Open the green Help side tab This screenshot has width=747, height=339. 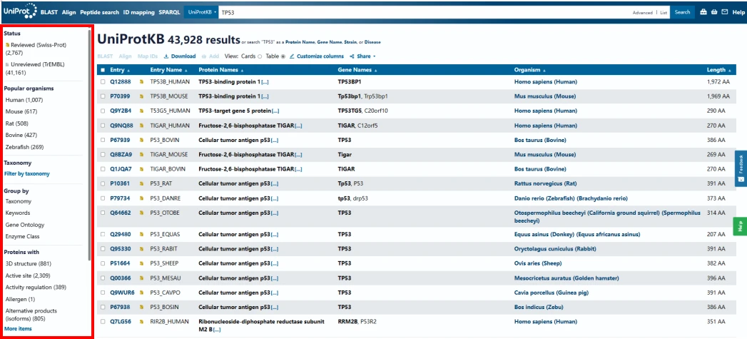click(x=741, y=226)
